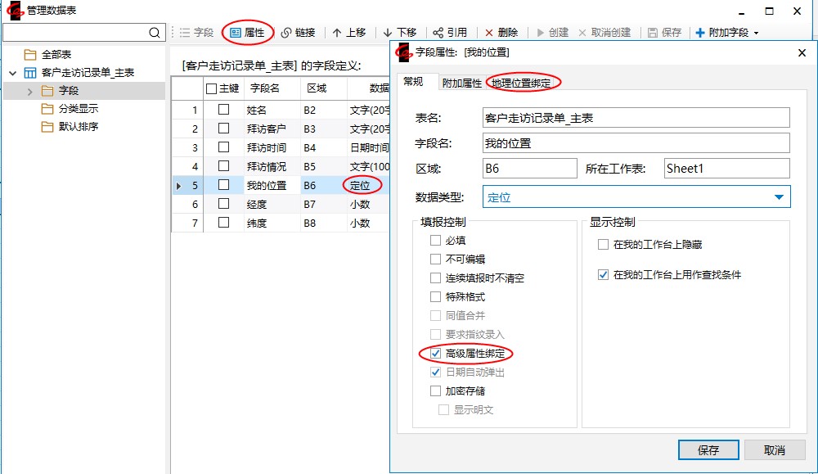Click the 下移 down arrow icon
This screenshot has width=818, height=474.
click(388, 33)
